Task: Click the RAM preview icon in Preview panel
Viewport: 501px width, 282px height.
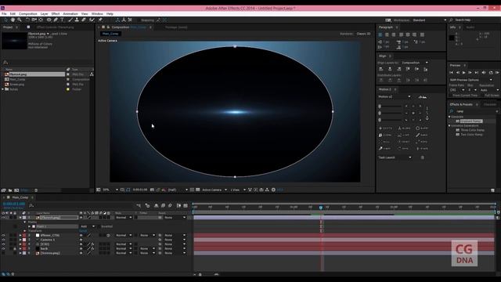Action: pyautogui.click(x=498, y=73)
